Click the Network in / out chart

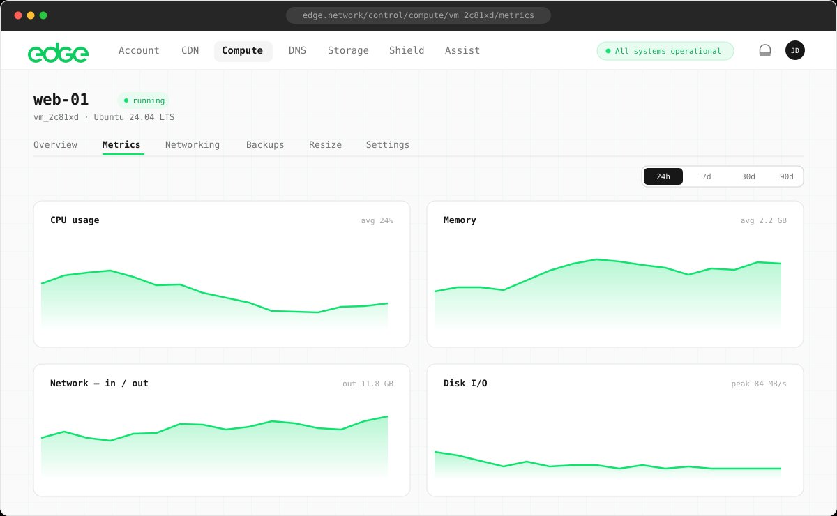[214, 446]
